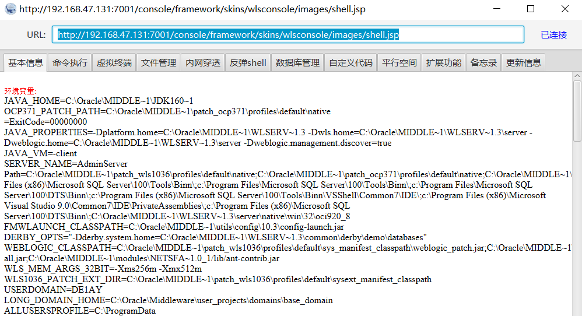Viewport: 582px width, 316px height.
Task: Click the JAVA_PROPERTIES line
Action: [x=268, y=138]
